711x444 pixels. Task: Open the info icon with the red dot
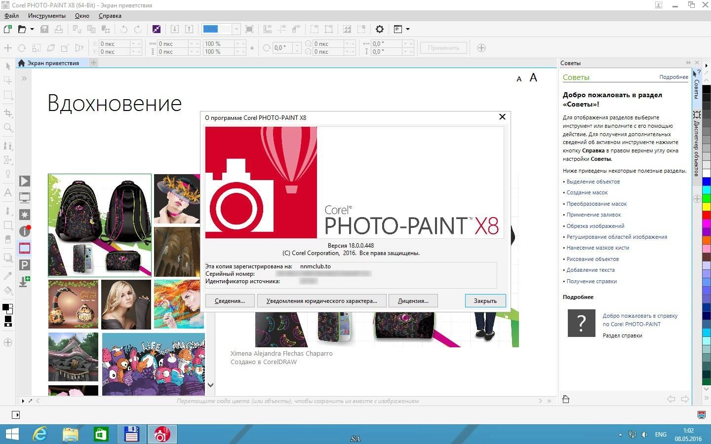25,231
